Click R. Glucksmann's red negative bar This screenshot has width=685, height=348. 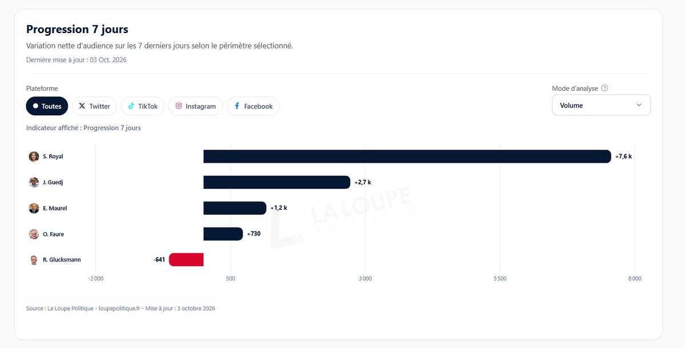click(187, 260)
